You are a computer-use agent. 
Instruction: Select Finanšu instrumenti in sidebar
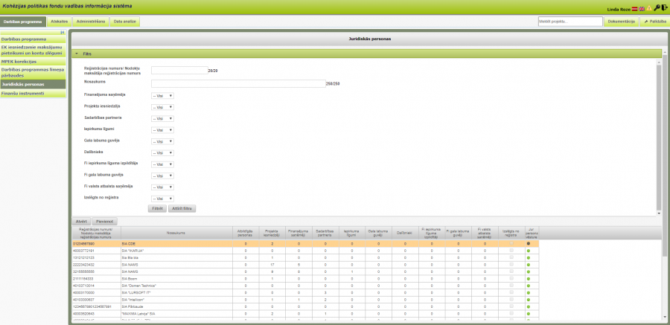[x=21, y=94]
